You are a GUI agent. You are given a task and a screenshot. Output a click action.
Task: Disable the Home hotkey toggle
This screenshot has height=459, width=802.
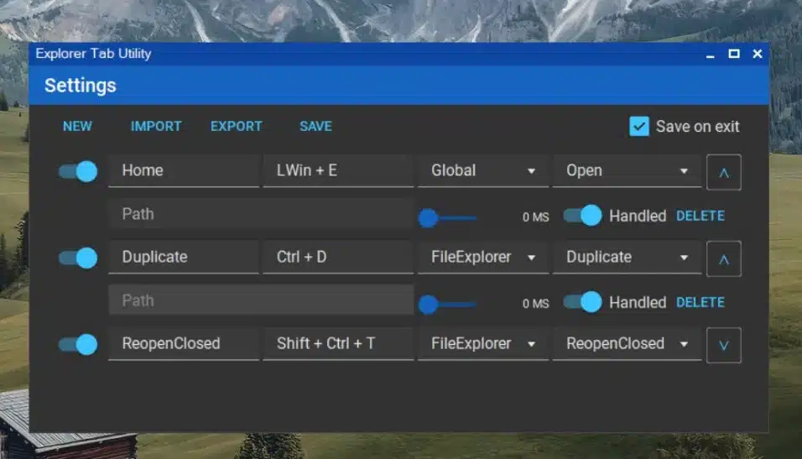tap(78, 171)
